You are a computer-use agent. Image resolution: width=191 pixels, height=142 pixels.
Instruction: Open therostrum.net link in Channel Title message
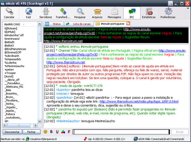coord(66,62)
